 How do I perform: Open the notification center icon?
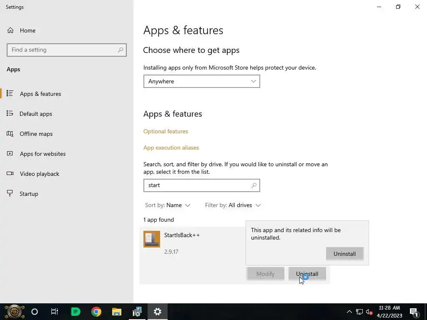click(414, 312)
